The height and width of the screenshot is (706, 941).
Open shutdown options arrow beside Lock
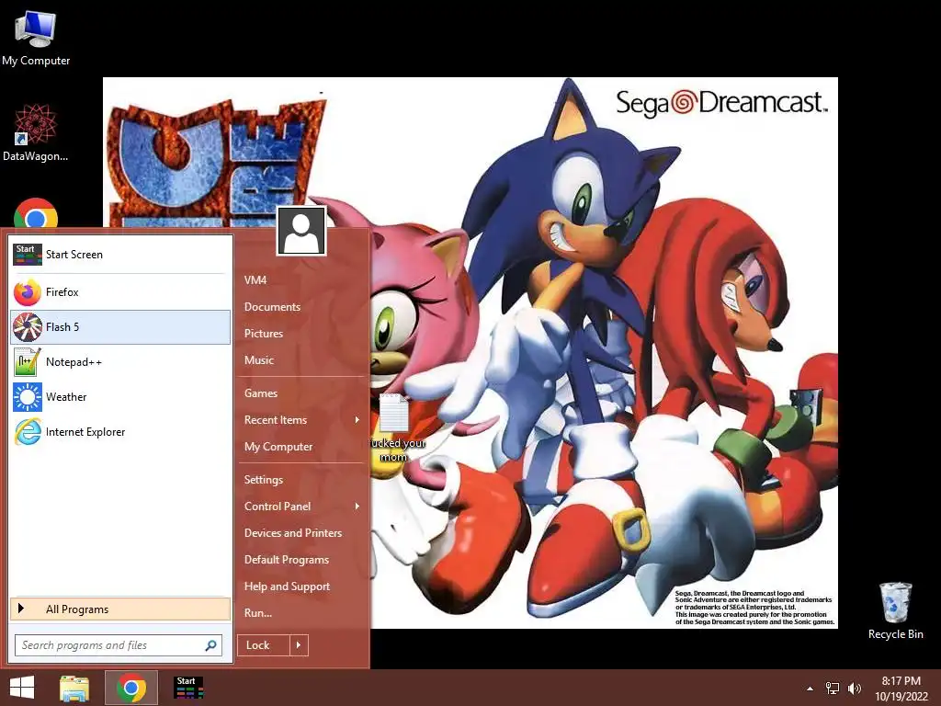click(299, 645)
